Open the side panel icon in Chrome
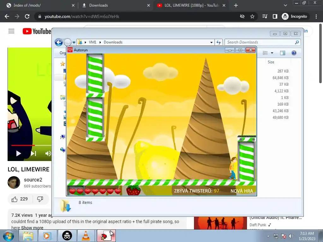 tap(275, 16)
